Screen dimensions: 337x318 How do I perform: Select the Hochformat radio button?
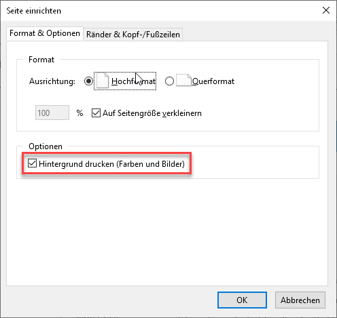click(x=88, y=81)
